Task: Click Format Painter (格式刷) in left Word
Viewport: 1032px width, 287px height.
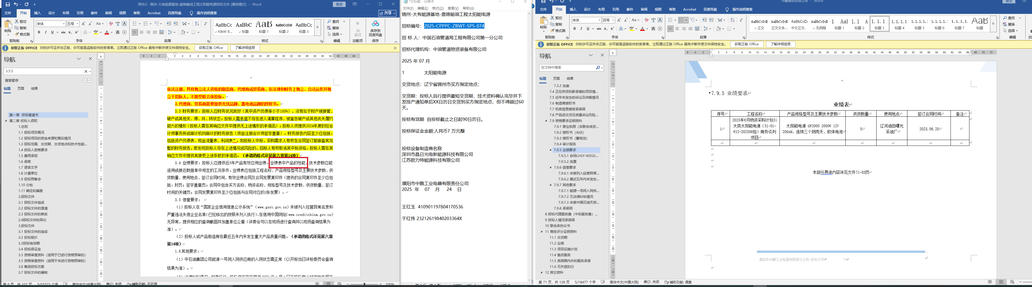Action: (x=23, y=34)
